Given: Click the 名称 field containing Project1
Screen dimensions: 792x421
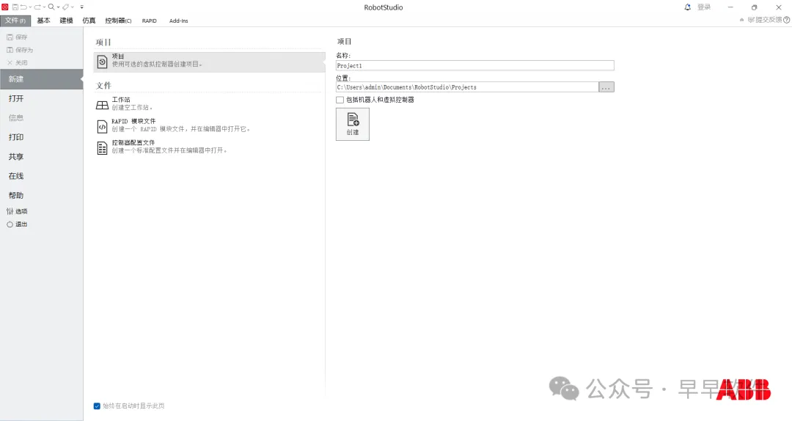Looking at the screenshot, I should click(x=474, y=66).
